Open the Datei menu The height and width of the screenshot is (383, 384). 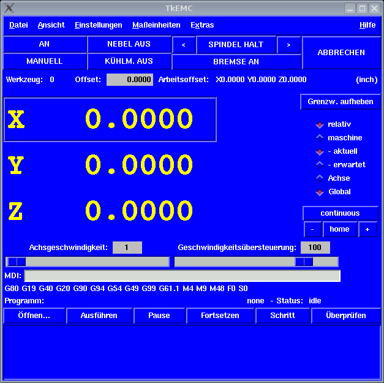point(18,25)
